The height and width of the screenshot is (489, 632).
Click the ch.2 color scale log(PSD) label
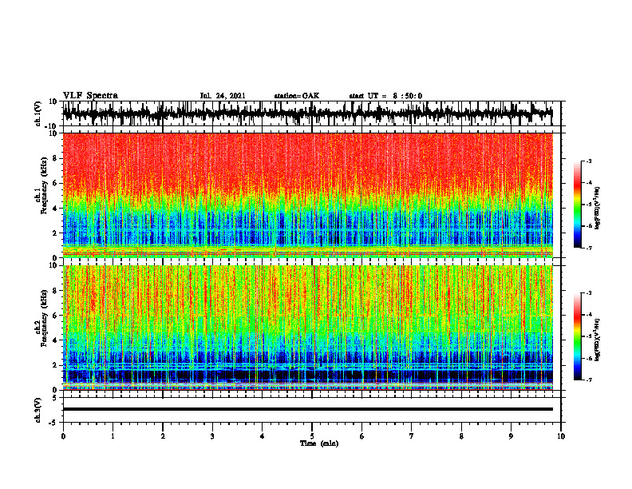pos(598,340)
